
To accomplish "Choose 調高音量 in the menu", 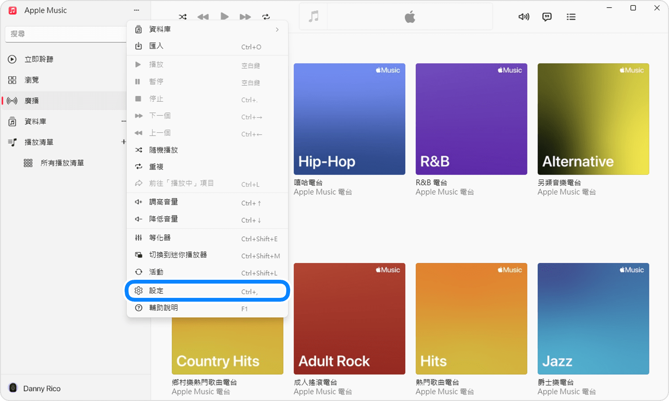I will tap(207, 202).
